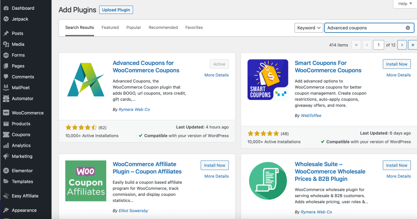
Task: Click Advanced Coupons star rating
Action: click(x=81, y=128)
